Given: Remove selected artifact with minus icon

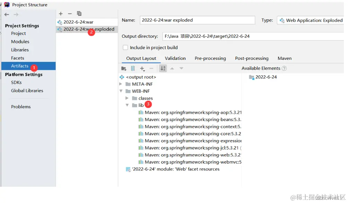Looking at the screenshot, I should (70, 14).
